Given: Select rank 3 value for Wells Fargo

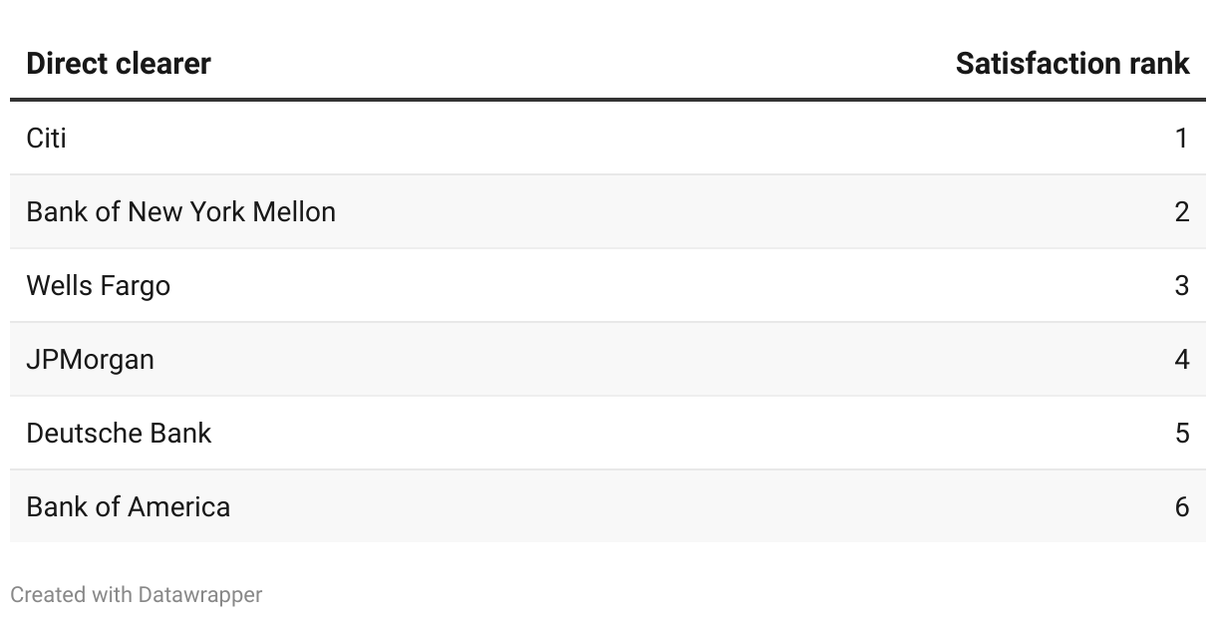Looking at the screenshot, I should [x=1182, y=285].
